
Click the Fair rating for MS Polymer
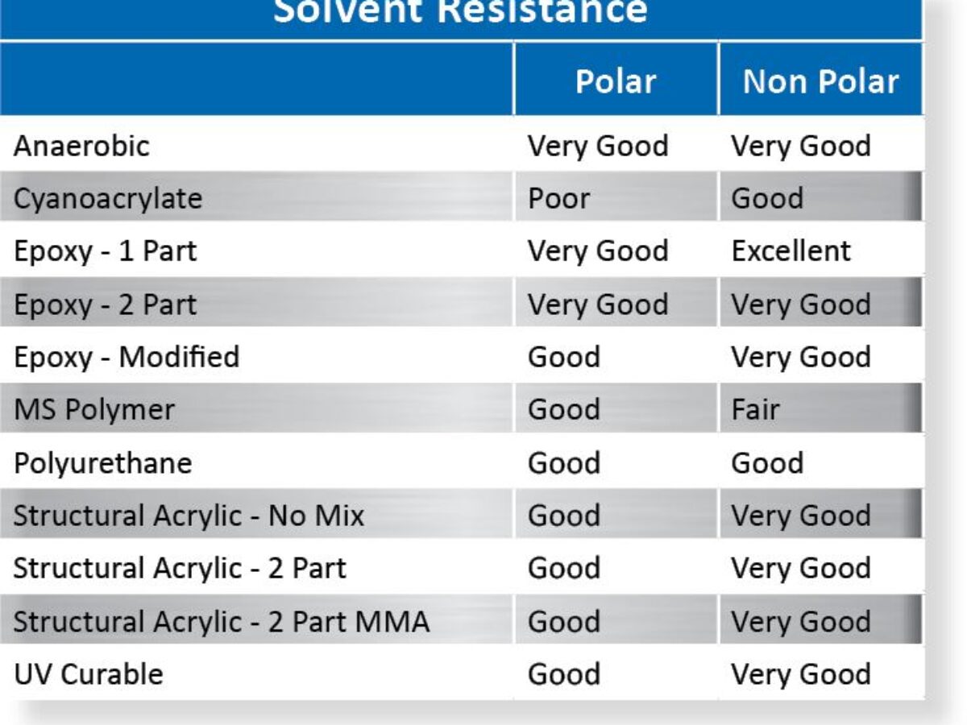[x=755, y=409]
